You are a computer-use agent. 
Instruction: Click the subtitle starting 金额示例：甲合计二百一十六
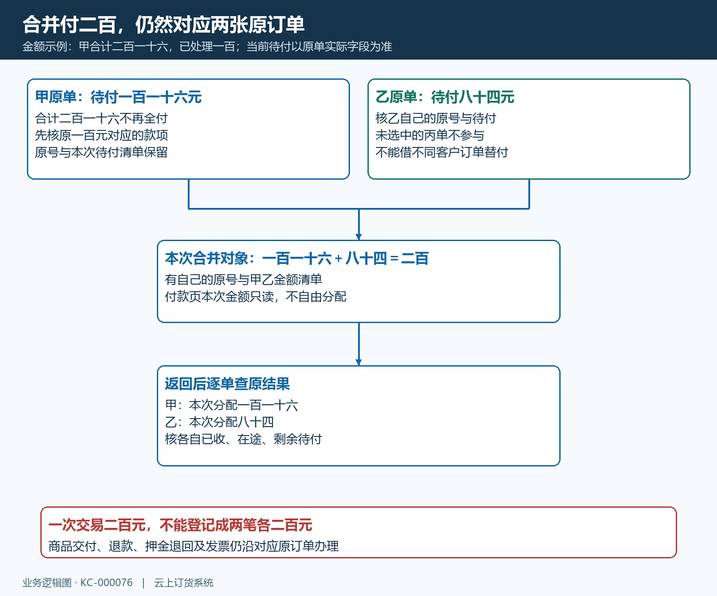pyautogui.click(x=207, y=47)
